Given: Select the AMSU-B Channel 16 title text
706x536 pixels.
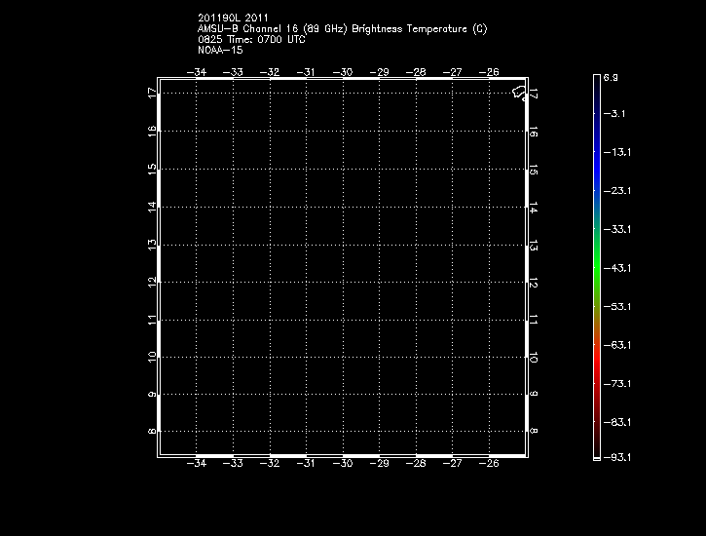Looking at the screenshot, I should pos(342,28).
